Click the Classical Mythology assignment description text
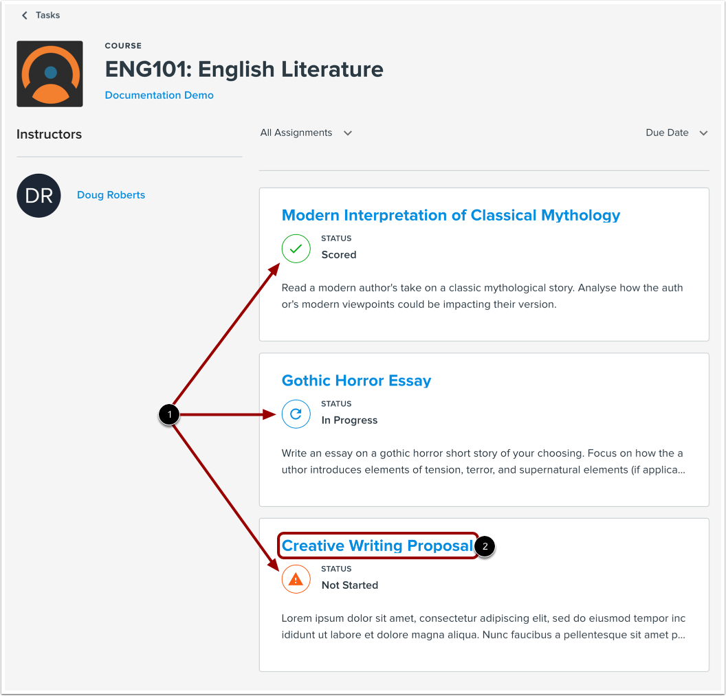726x696 pixels. coord(482,296)
